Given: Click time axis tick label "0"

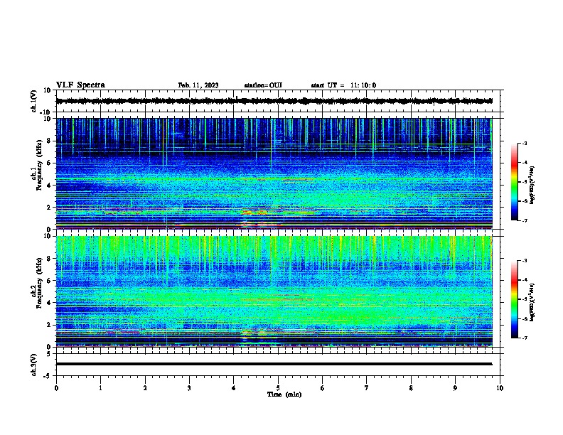Looking at the screenshot, I should click(56, 388).
